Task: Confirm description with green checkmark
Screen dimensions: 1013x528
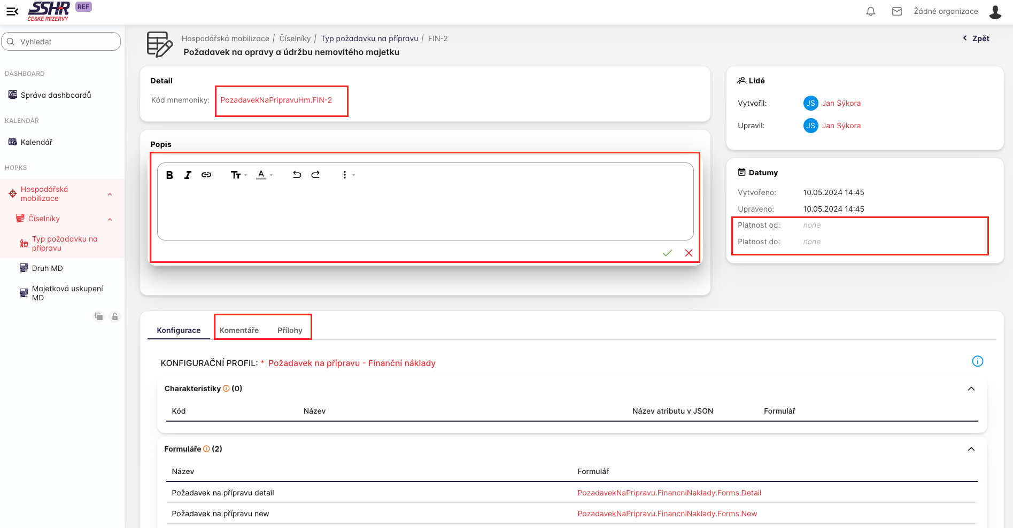Action: click(x=667, y=253)
